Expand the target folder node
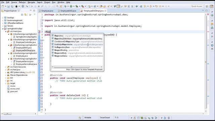The height and width of the screenshot is (121, 215). click(6, 83)
